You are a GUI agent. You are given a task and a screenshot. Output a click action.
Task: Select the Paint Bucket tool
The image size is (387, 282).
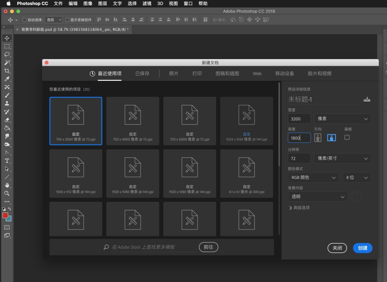pyautogui.click(x=7, y=128)
